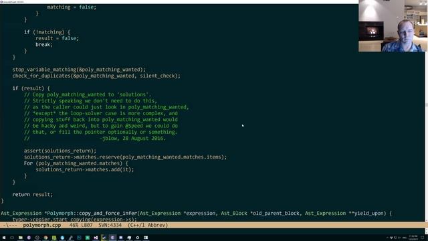Screen dimensions: 428x241
Task: Click '**yield_upon' parameter in function signature
Action: [x=366, y=214]
